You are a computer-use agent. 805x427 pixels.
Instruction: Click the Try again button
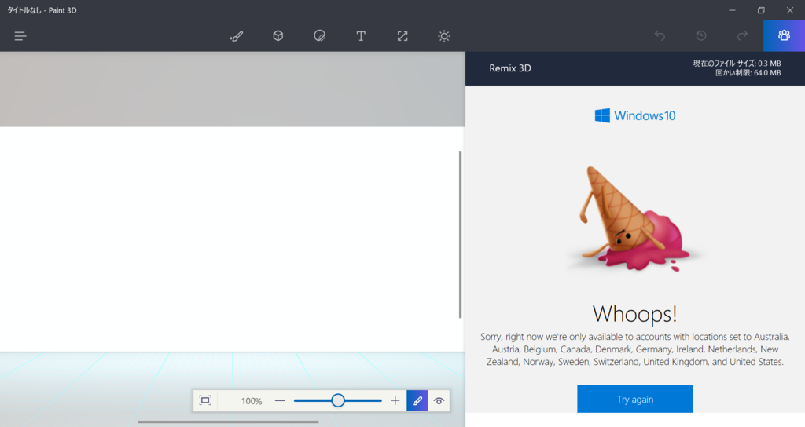[635, 399]
